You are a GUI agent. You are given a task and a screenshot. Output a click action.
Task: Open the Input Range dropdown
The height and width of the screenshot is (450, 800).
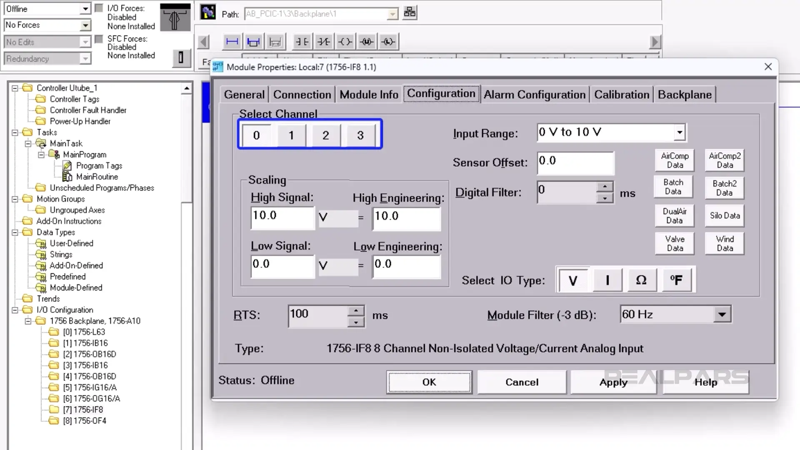pos(680,132)
